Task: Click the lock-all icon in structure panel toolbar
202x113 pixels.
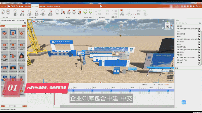Action: 183,23
